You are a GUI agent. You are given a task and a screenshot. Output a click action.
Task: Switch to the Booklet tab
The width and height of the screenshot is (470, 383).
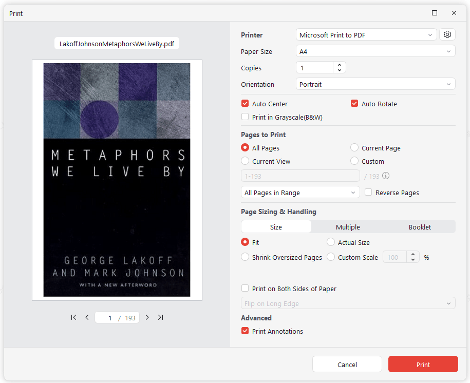tap(420, 227)
